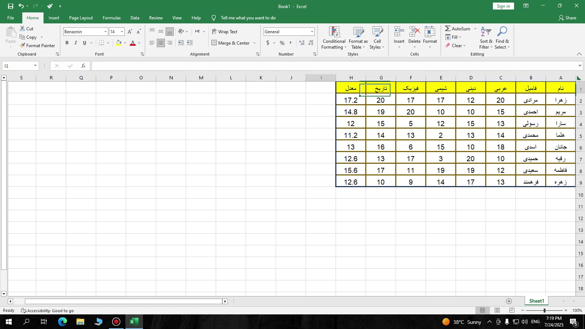This screenshot has height=329, width=585.
Task: Click the formula bar input field
Action: (x=334, y=66)
